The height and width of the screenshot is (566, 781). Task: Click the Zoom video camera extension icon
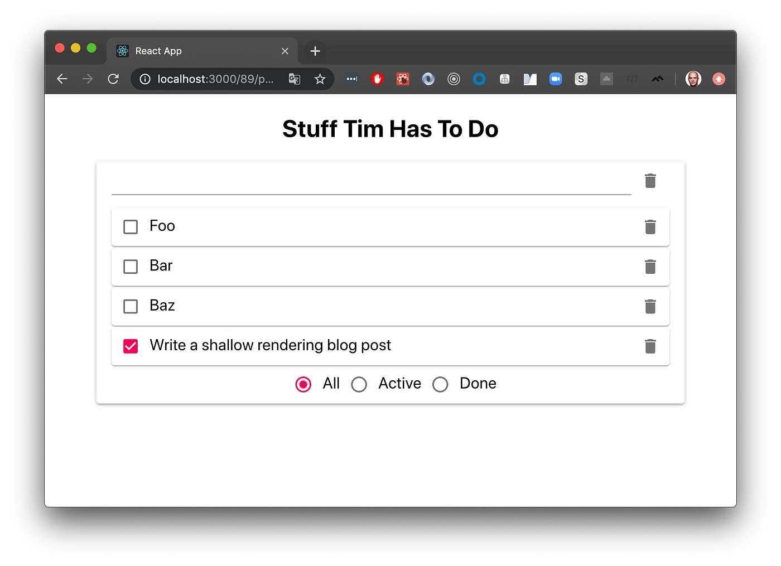(x=556, y=79)
